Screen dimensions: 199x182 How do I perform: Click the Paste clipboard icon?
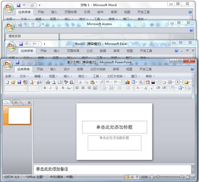pyautogui.click(x=92, y=82)
